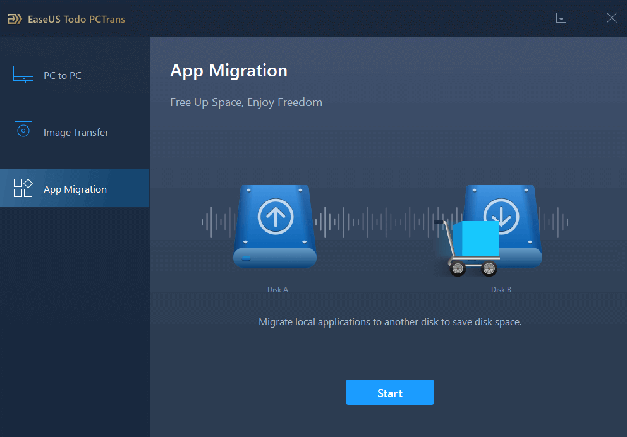627x437 pixels.
Task: Click the App Migration squares icon
Action: (23, 188)
